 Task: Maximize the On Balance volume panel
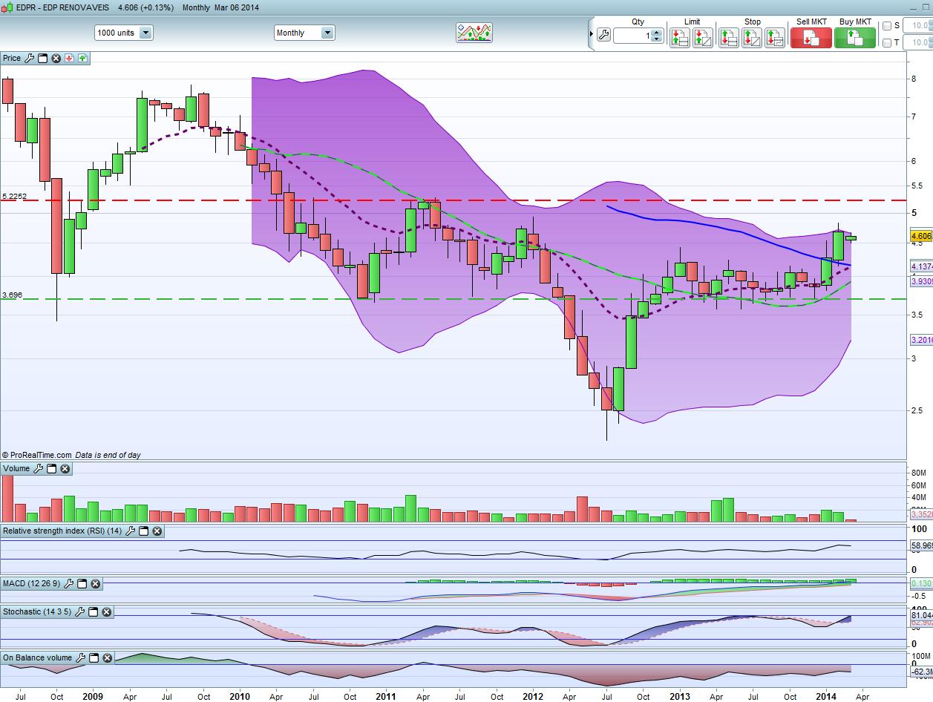pyautogui.click(x=94, y=657)
